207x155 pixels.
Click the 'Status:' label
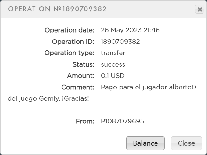coord(84,64)
